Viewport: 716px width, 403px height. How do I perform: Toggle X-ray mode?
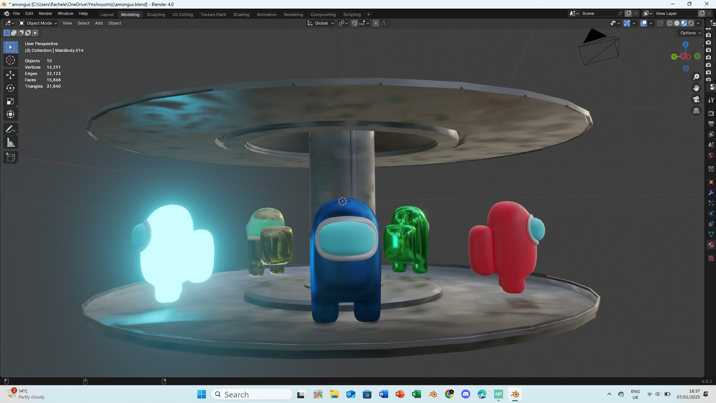coord(660,23)
